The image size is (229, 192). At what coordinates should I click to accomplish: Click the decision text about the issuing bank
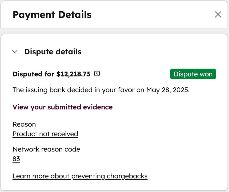click(x=101, y=90)
